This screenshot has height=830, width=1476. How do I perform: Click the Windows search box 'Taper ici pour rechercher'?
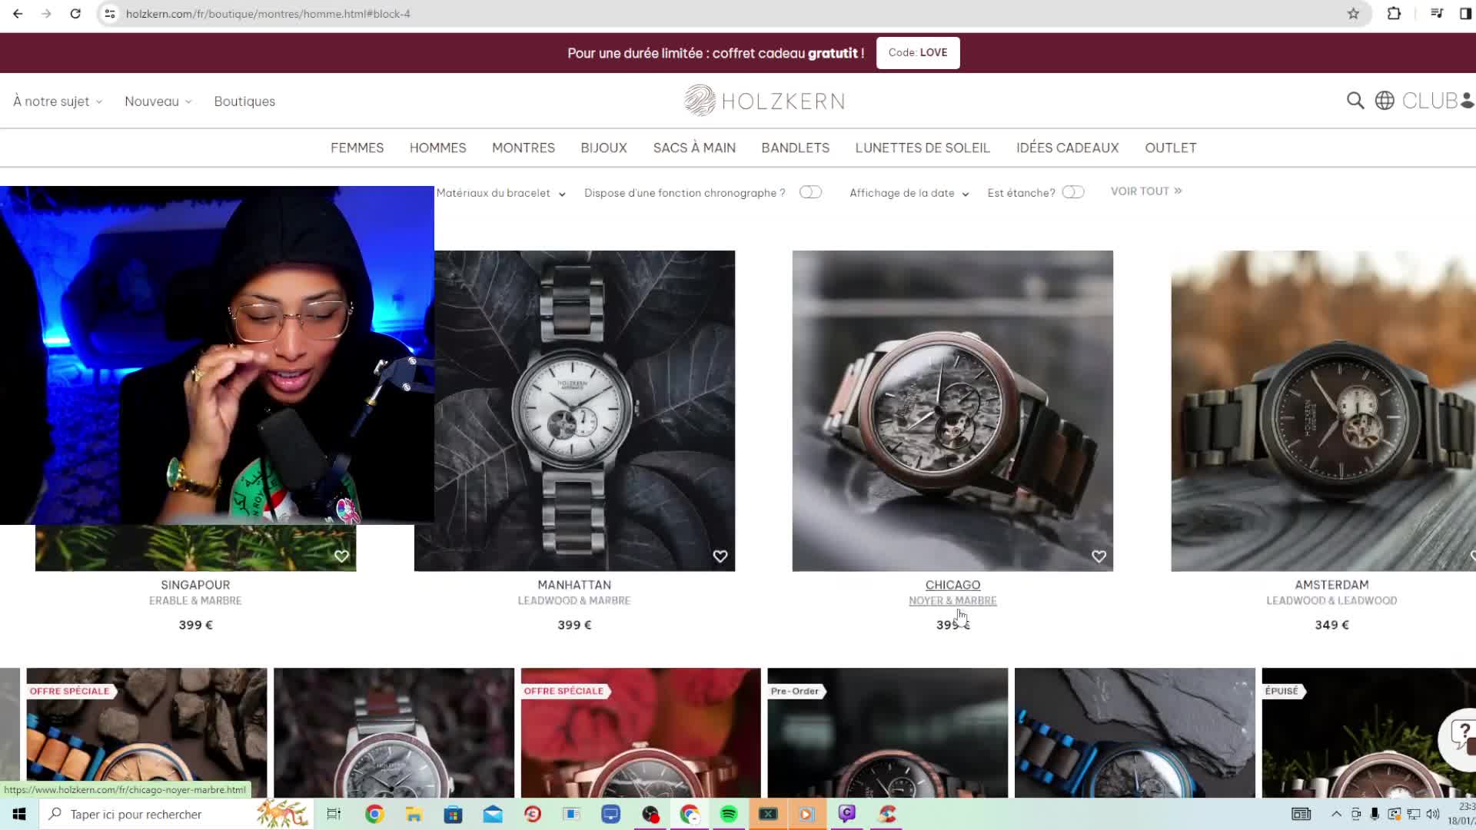(x=177, y=814)
